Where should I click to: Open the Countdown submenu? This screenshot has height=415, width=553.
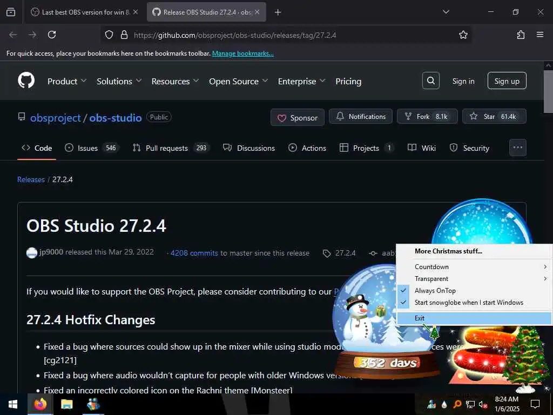click(474, 267)
